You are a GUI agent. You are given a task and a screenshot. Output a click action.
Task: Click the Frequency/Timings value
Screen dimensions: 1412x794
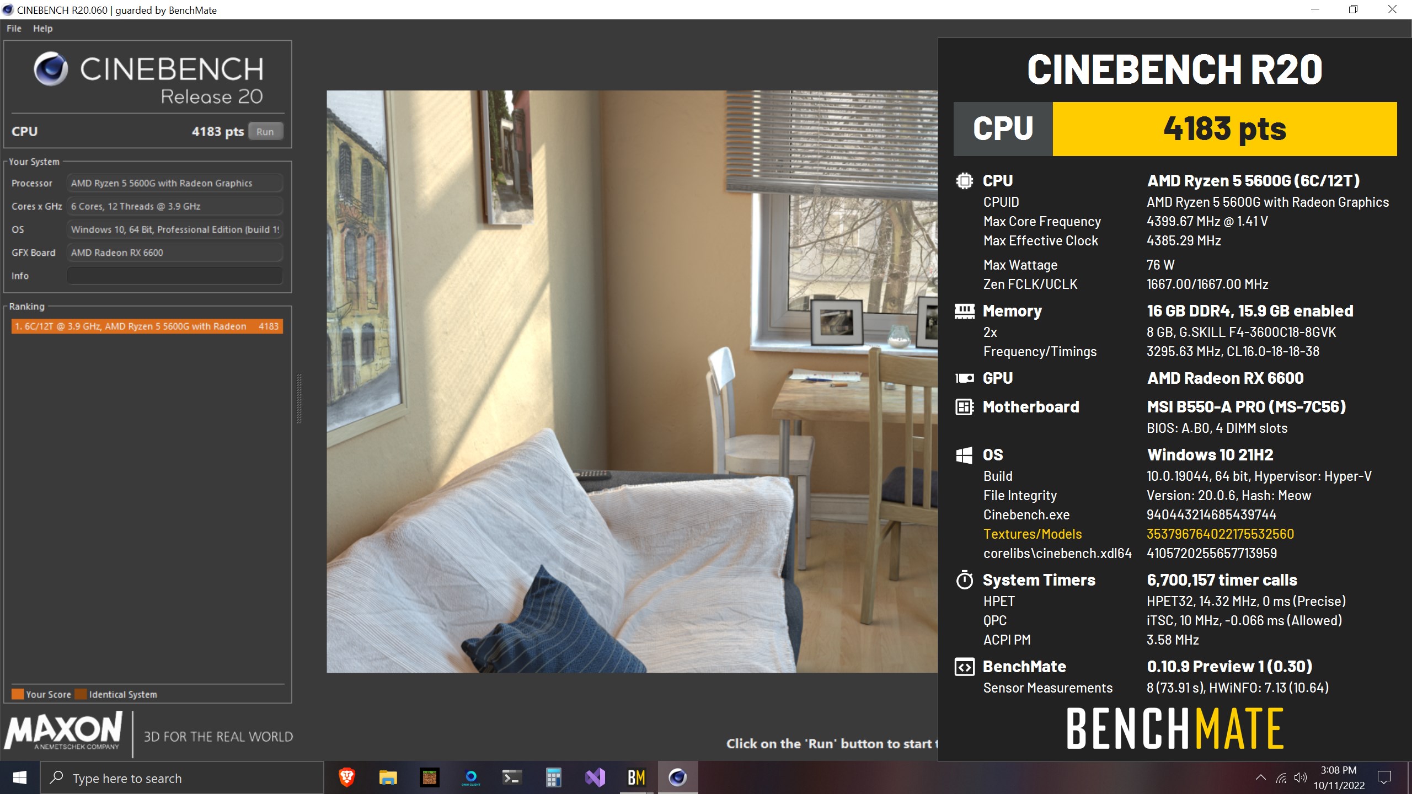pyautogui.click(x=1233, y=352)
